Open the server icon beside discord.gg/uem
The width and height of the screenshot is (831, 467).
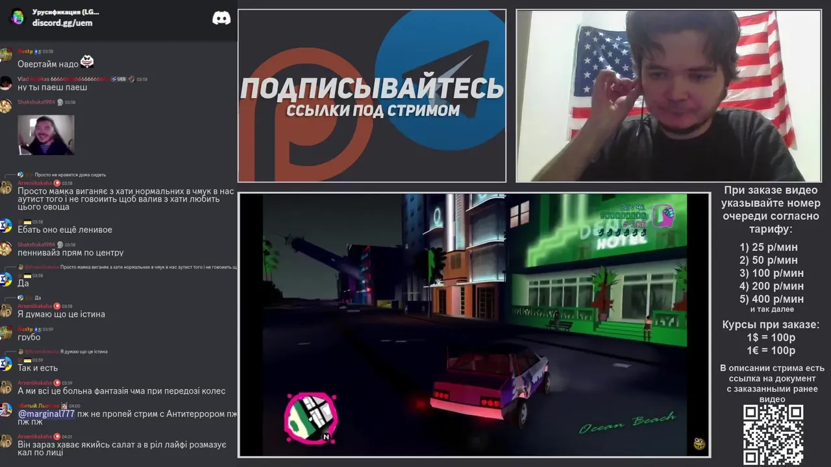click(17, 18)
